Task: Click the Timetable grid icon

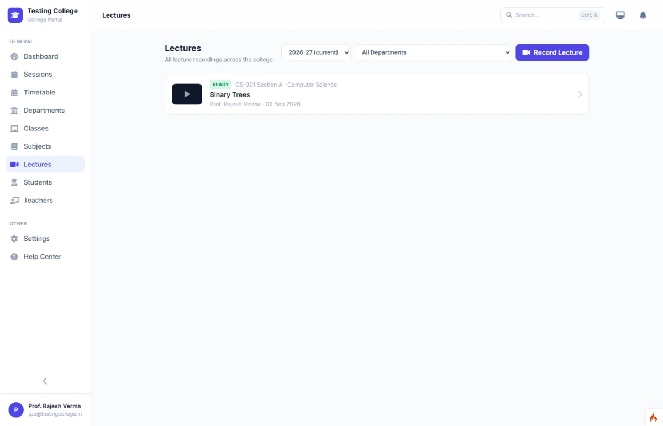Action: click(x=14, y=92)
